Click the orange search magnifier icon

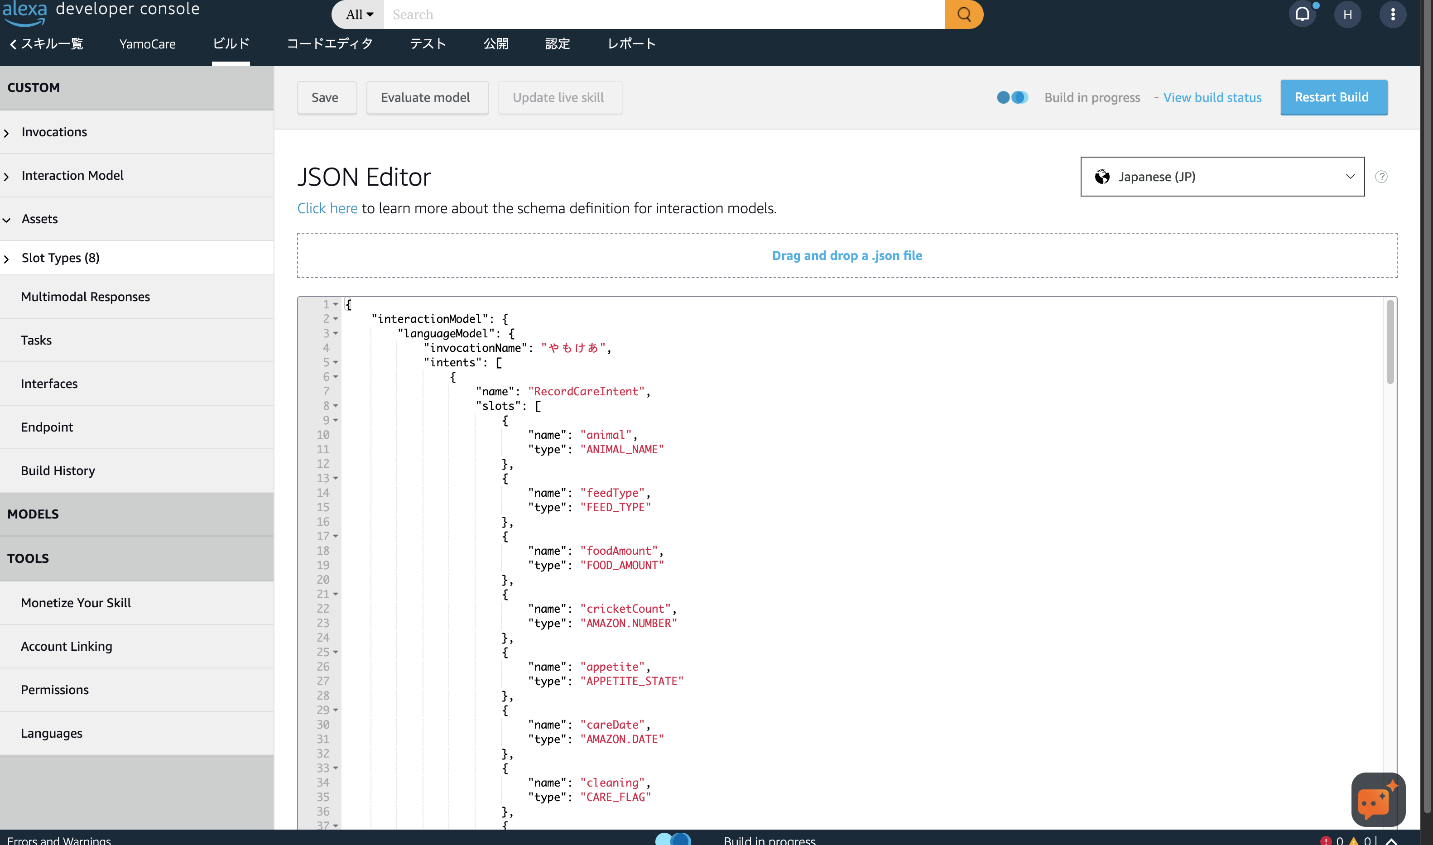pos(963,14)
